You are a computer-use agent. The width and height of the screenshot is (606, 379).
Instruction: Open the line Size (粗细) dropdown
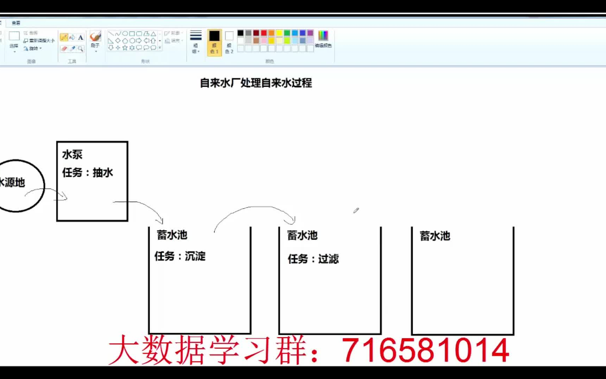pos(196,42)
